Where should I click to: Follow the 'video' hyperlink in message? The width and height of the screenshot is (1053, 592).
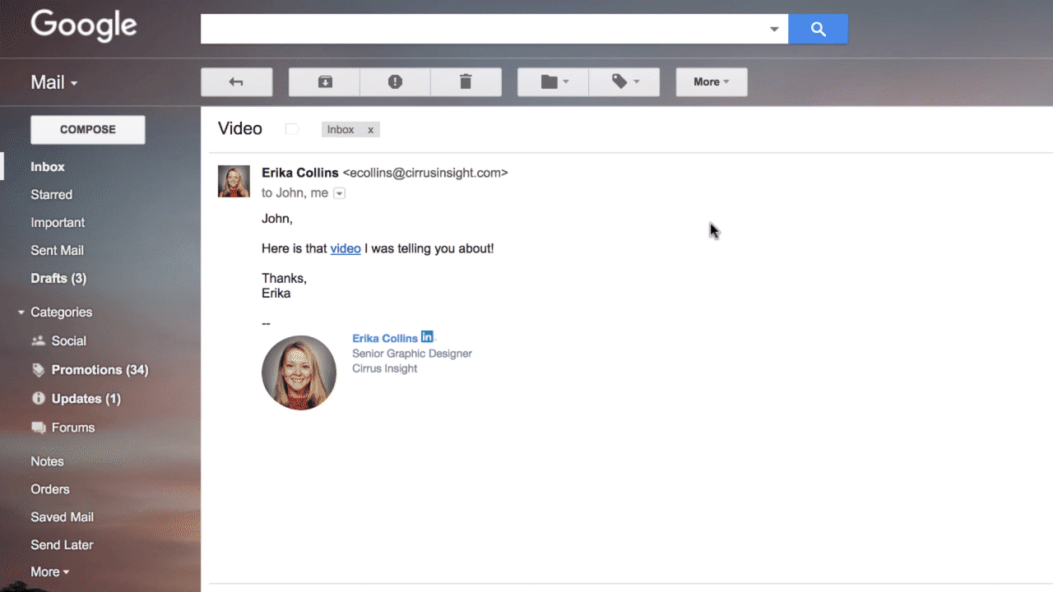tap(346, 248)
